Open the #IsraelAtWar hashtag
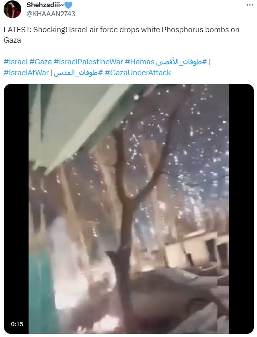Image resolution: width=257 pixels, height=337 pixels. click(26, 73)
